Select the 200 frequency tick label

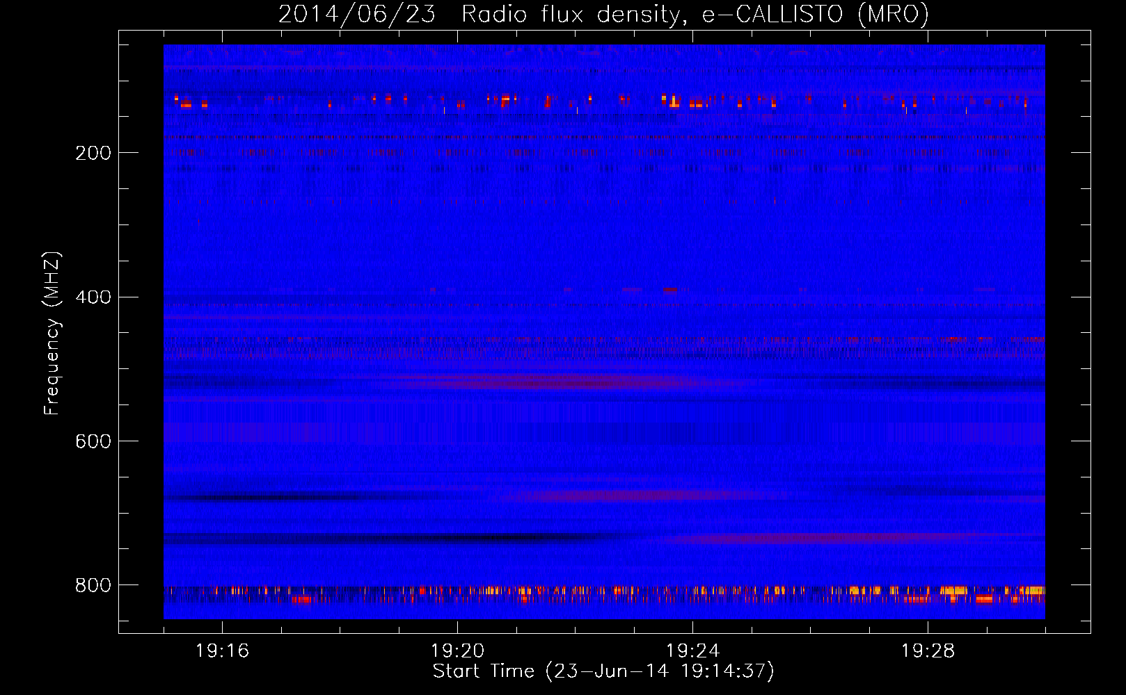[x=93, y=153]
